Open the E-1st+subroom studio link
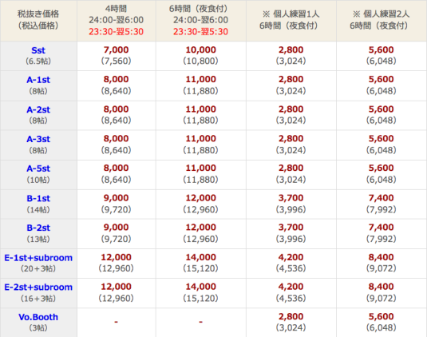 [x=38, y=258]
